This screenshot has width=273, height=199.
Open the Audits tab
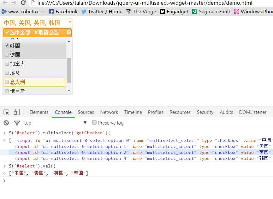[x=226, y=112]
